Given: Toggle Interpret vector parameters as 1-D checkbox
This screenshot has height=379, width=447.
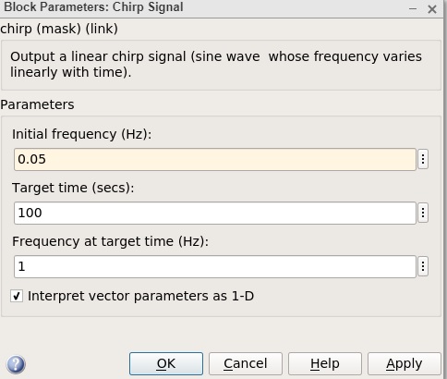Looking at the screenshot, I should 17,296.
